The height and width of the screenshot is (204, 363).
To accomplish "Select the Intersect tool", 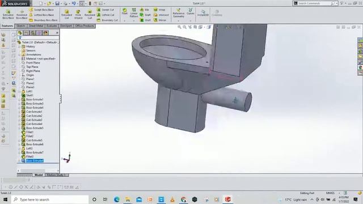I will coord(161,15).
